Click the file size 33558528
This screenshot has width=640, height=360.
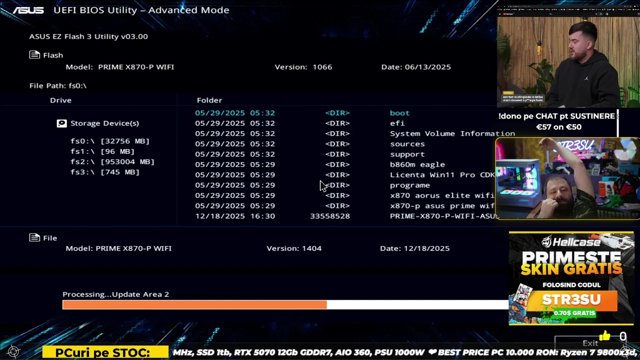tap(330, 216)
